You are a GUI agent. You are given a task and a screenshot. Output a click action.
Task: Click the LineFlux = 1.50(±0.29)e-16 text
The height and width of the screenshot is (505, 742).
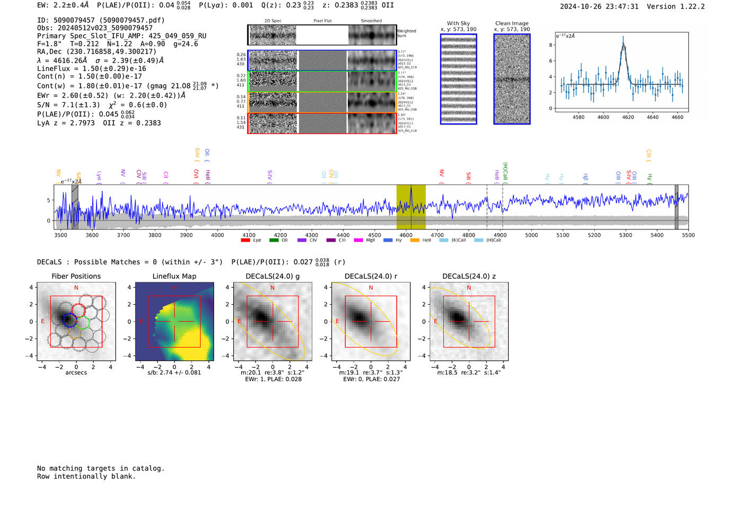click(x=92, y=68)
